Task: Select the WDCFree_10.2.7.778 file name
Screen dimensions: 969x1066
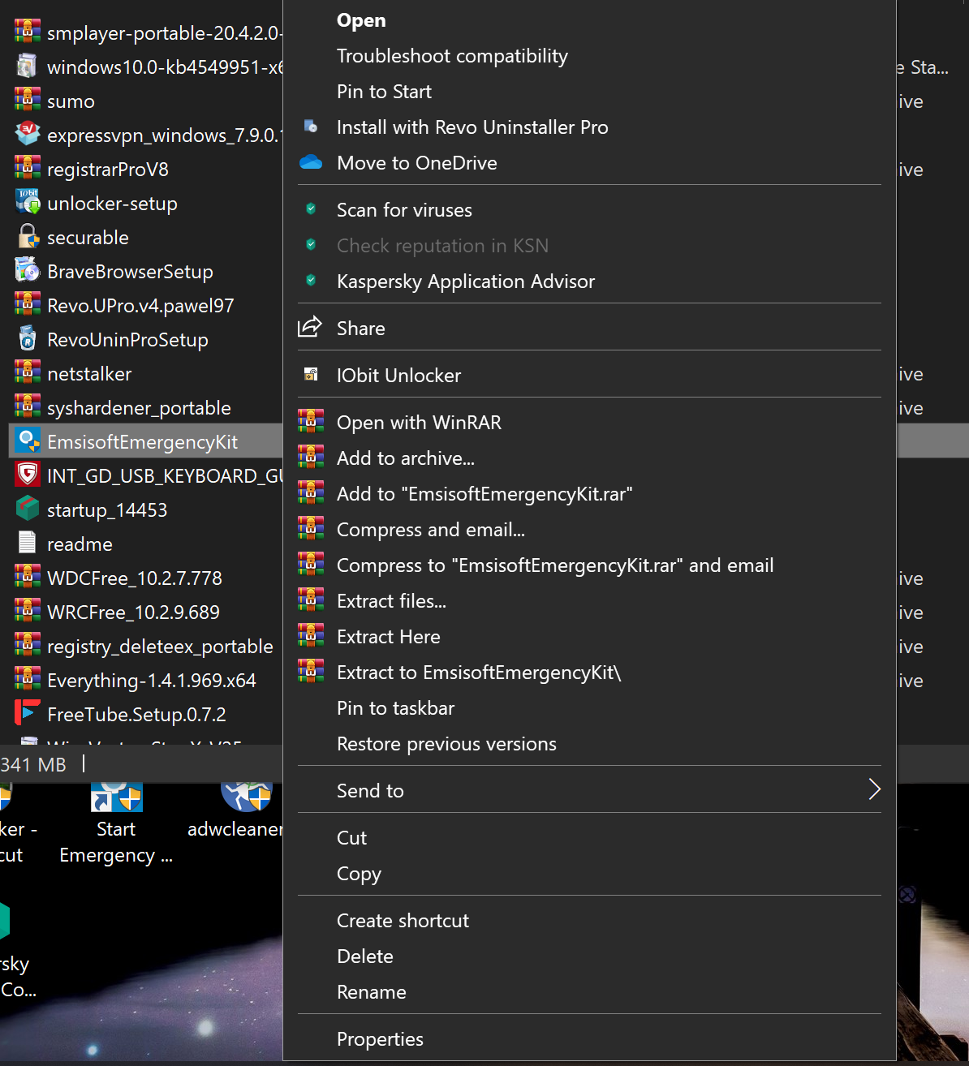Action: [x=135, y=578]
